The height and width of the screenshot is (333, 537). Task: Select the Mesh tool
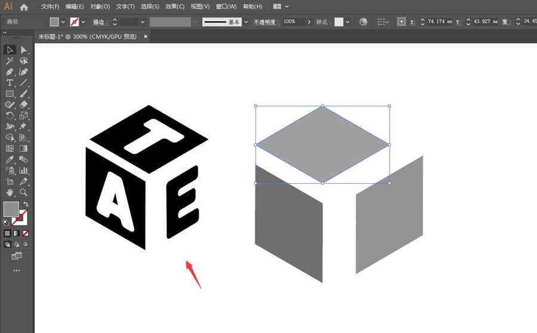point(10,149)
